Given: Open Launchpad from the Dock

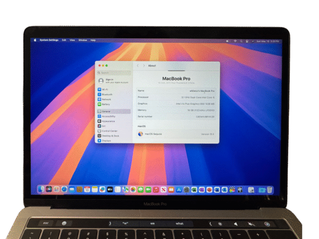Looking at the screenshot, I should pos(56,190).
